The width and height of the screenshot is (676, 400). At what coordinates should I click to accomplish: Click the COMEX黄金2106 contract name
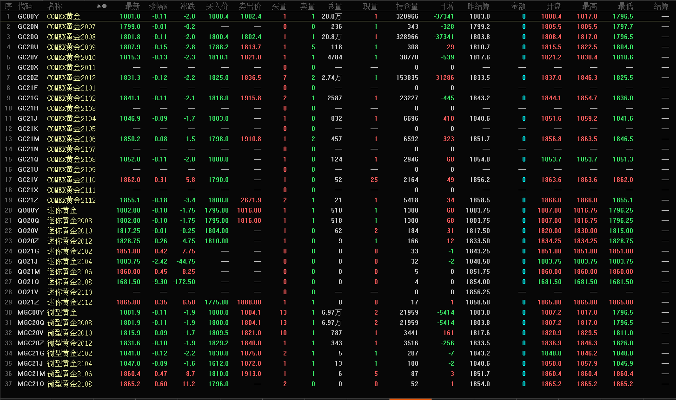[x=71, y=139]
